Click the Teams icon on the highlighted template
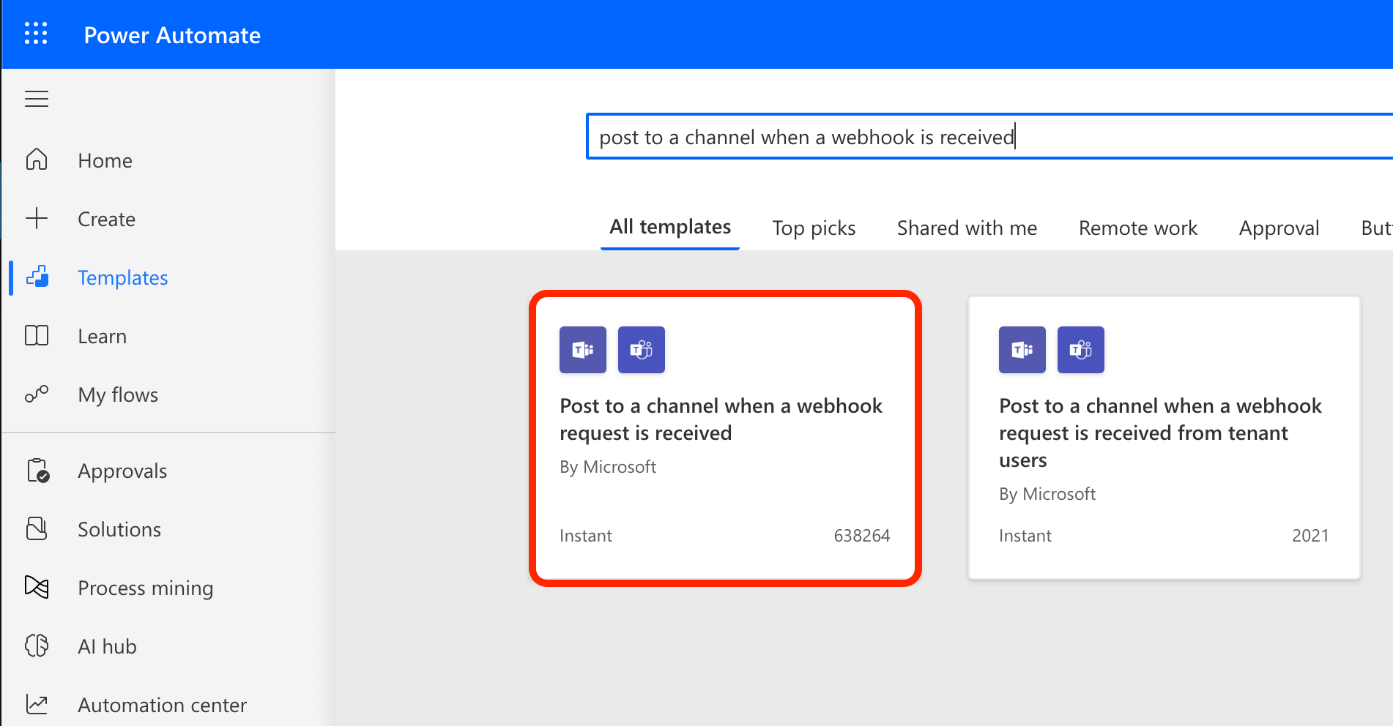 tap(582, 350)
